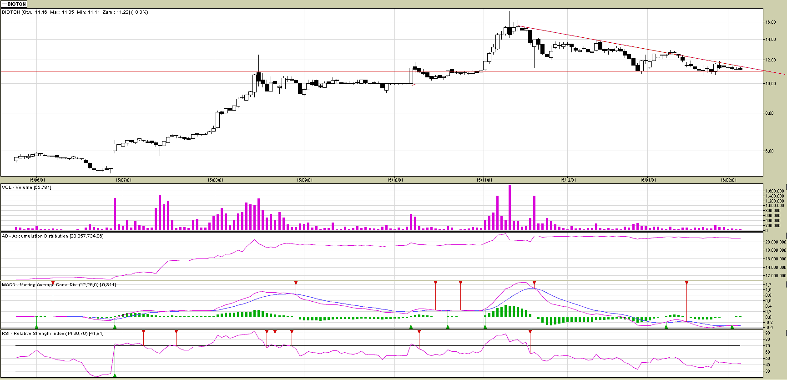
Task: Select the AD - Accumulation Distribution label
Action: (52, 236)
